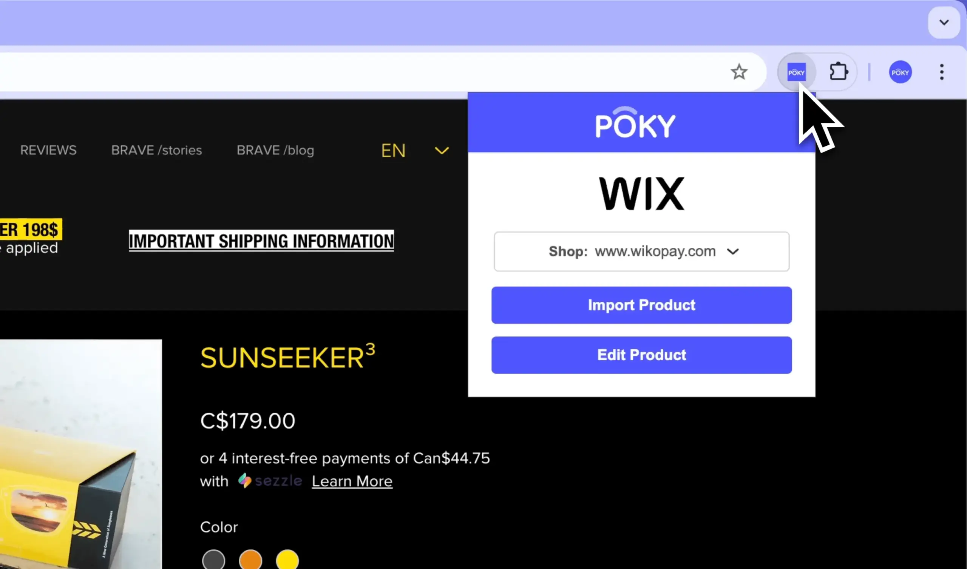Click the SUNSEEKER product image thumbnail

[80, 453]
